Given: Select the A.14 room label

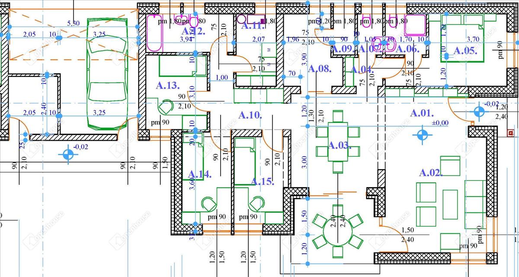Looking at the screenshot, I should point(200,174).
